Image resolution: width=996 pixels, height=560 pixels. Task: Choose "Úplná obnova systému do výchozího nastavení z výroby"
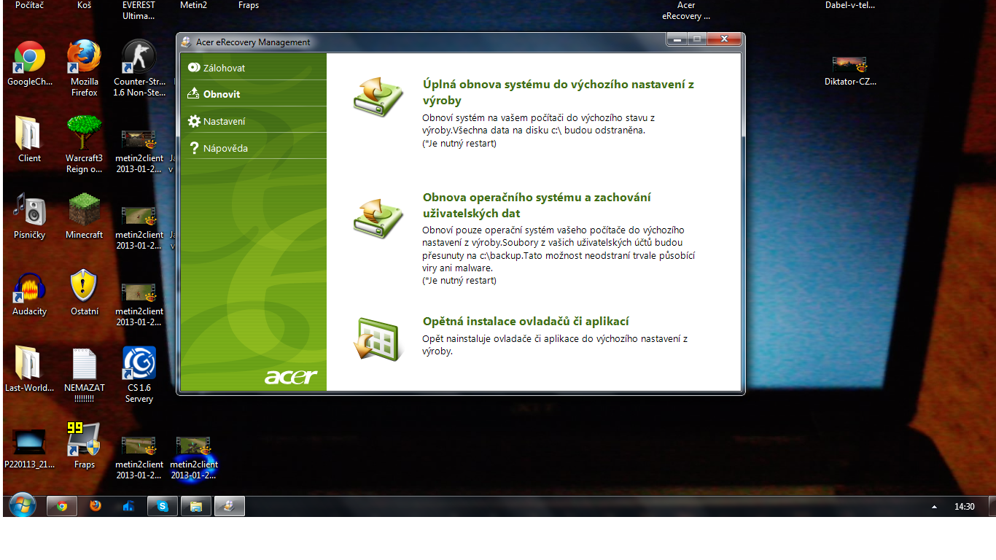558,93
